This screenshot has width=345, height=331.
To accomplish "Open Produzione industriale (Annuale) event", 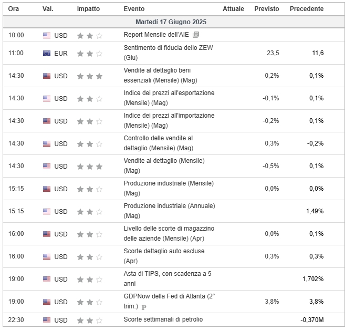I will pos(170,211).
